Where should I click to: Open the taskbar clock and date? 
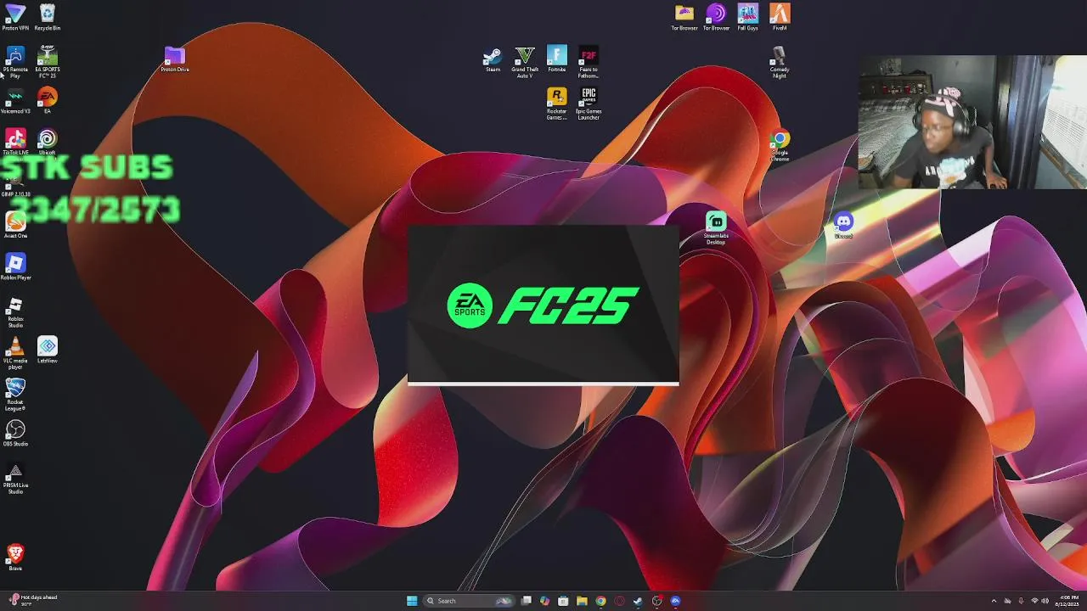click(x=1067, y=601)
